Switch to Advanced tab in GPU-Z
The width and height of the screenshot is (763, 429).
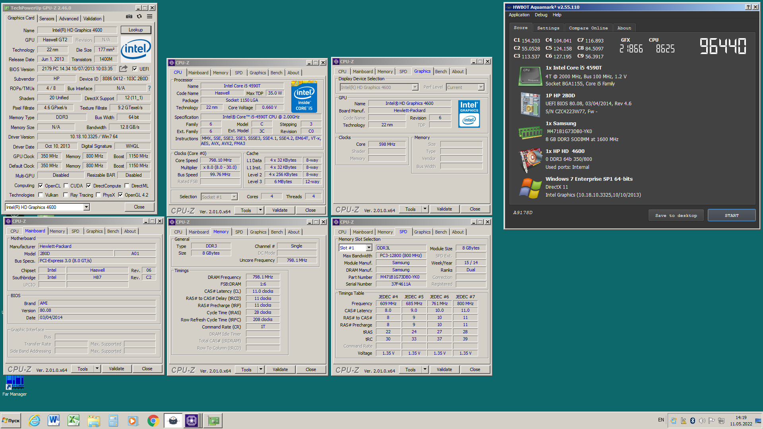pos(69,19)
